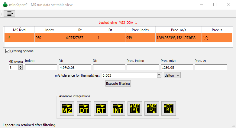Uncheck the Filtering options checkbox
The height and width of the screenshot is (128, 236).
click(x=8, y=51)
